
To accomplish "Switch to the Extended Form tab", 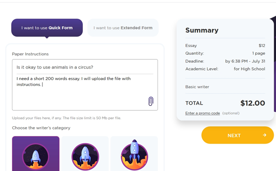I will (x=123, y=27).
